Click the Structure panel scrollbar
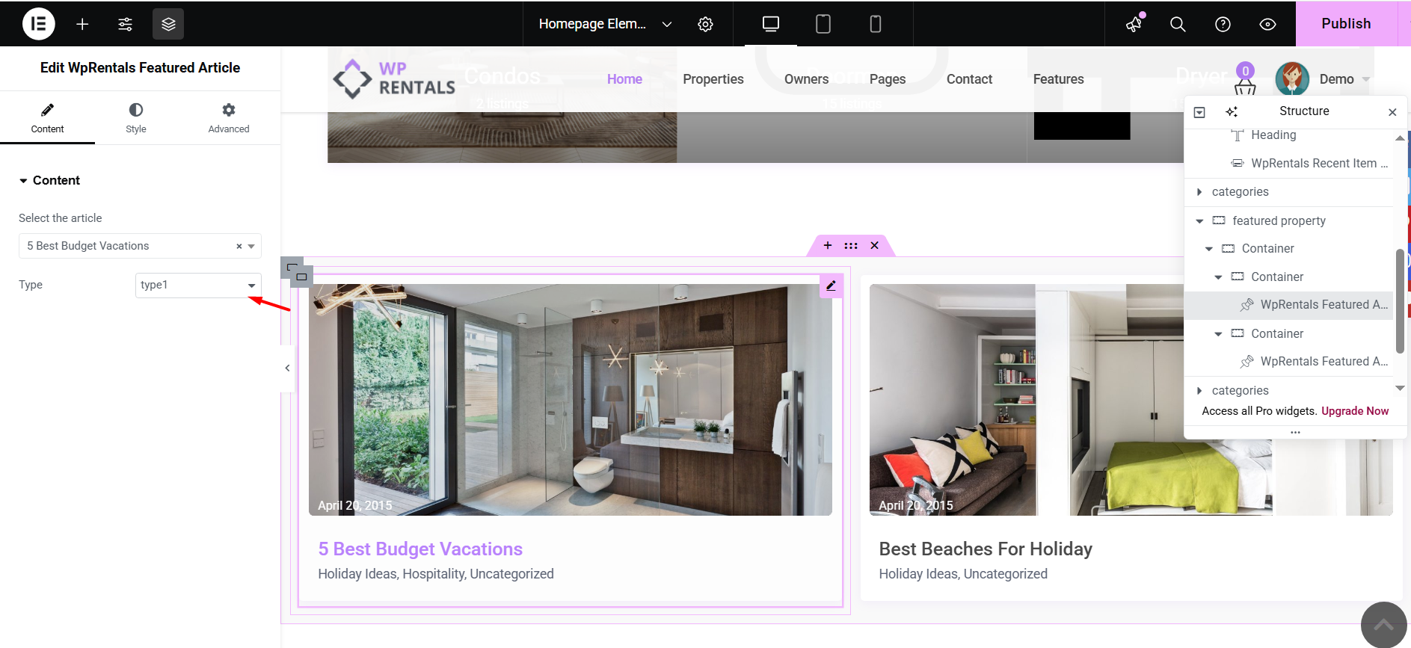1411x648 pixels. (x=1400, y=299)
